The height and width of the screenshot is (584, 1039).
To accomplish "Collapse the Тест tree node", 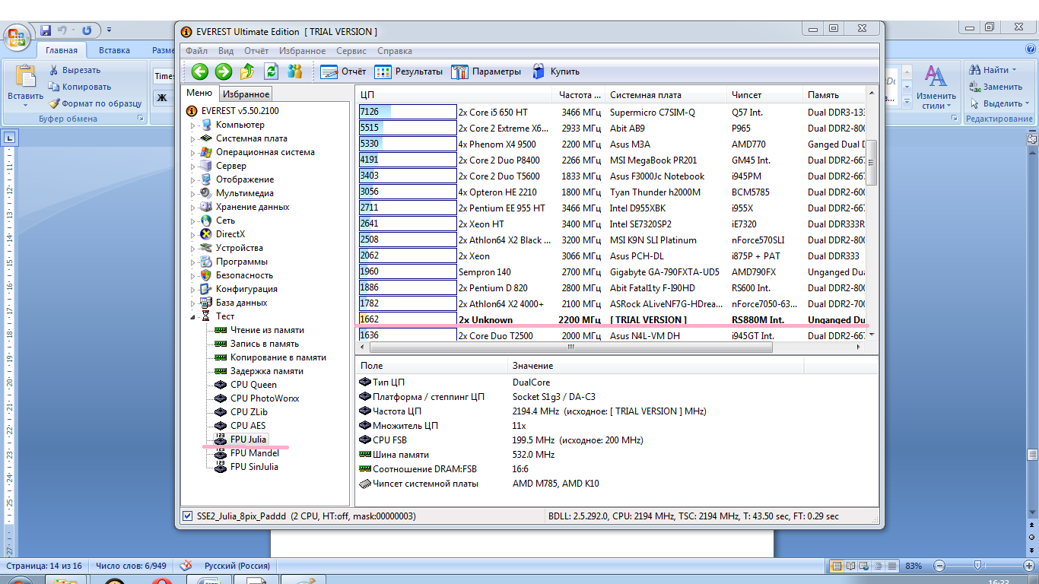I will tap(193, 316).
